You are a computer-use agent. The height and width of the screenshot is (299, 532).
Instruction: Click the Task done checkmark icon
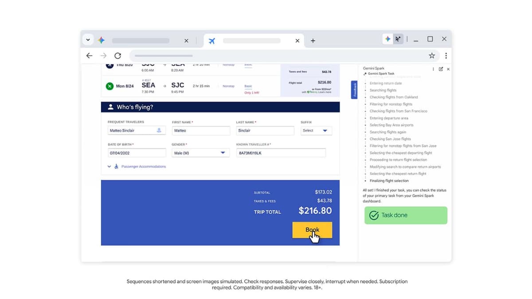coord(374,215)
